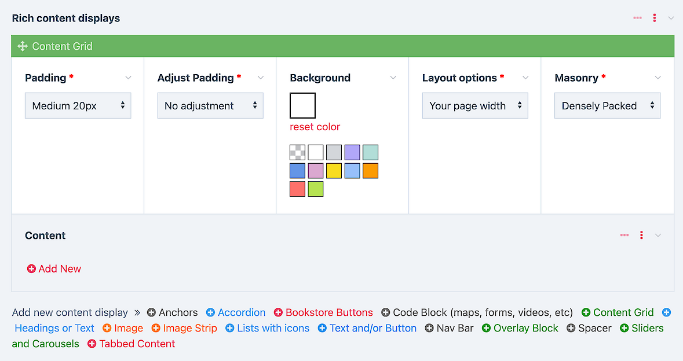Select the transparent checkered color swatch
This screenshot has height=361, width=683.
point(297,153)
